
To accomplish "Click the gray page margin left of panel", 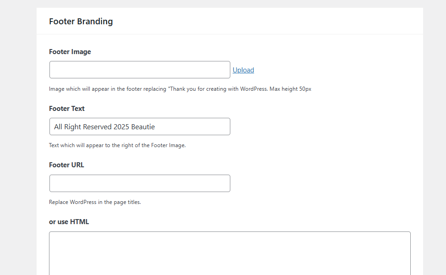I will (x=18, y=137).
